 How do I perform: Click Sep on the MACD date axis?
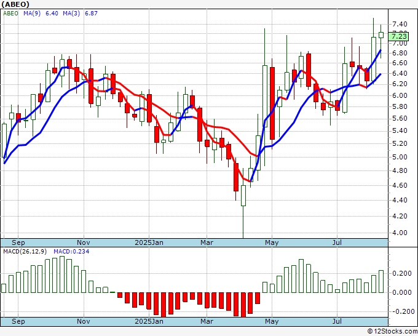pos(18,321)
